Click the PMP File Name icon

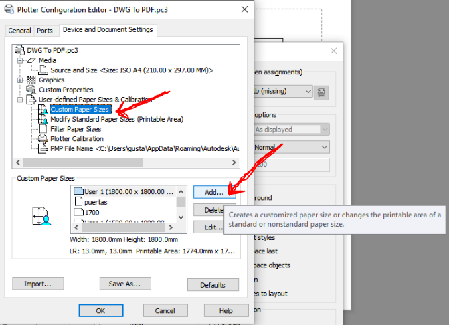pos(43,148)
